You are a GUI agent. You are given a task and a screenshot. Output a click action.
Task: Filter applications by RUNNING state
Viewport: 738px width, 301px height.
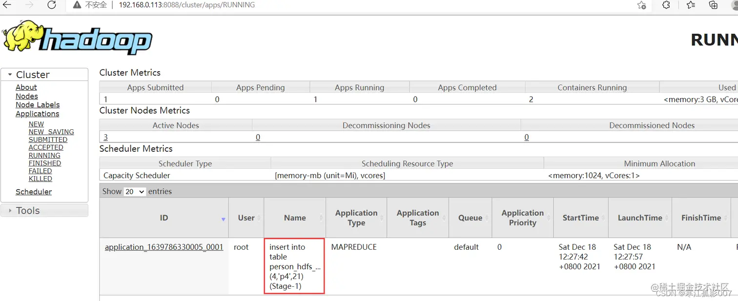pyautogui.click(x=44, y=156)
